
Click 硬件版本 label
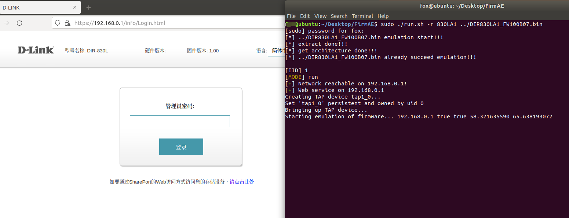[x=155, y=51]
